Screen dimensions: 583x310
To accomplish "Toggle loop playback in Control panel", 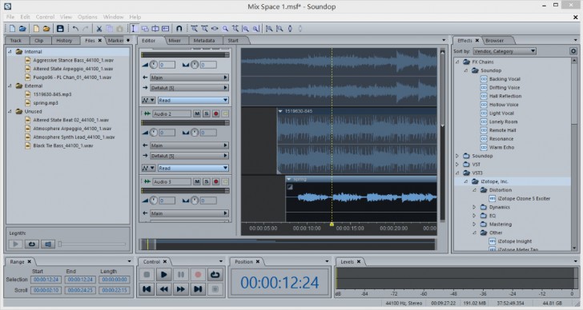I will (x=215, y=275).
